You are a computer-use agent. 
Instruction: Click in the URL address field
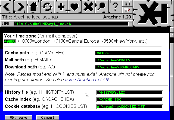(x=71, y=24)
